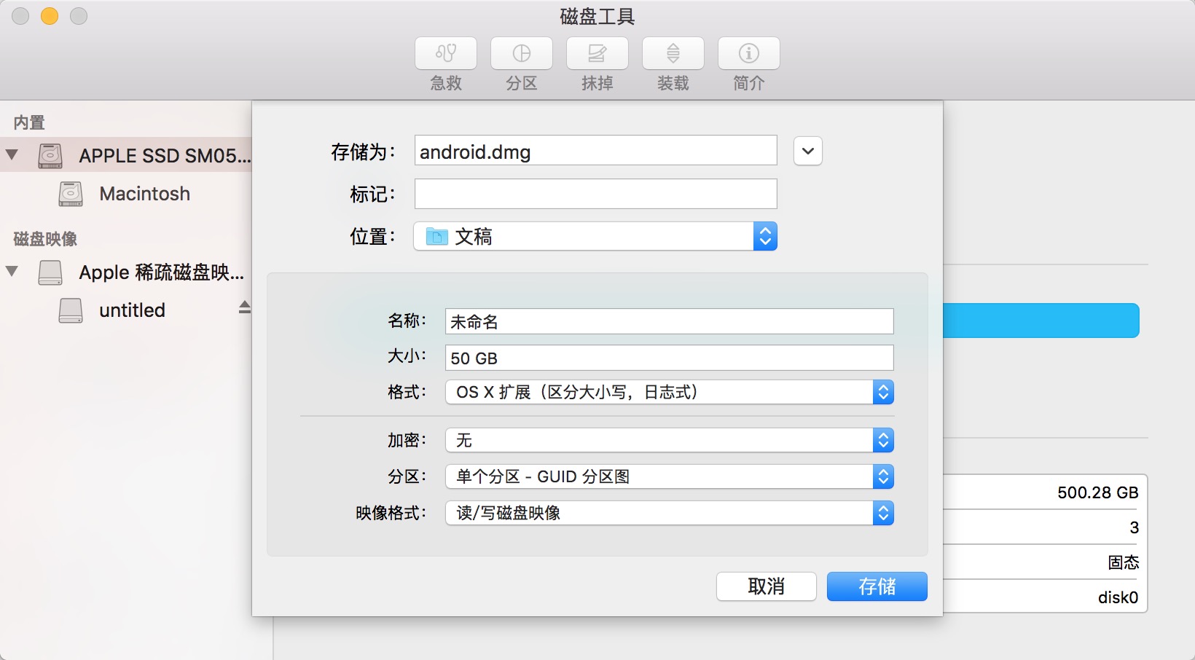Viewport: 1195px width, 660px height.
Task: Click the Partition (分区) toolbar icon
Action: 522,53
